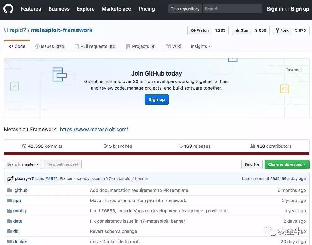Open the Branch: master dropdown
The height and width of the screenshot is (245, 312).
pyautogui.click(x=23, y=164)
